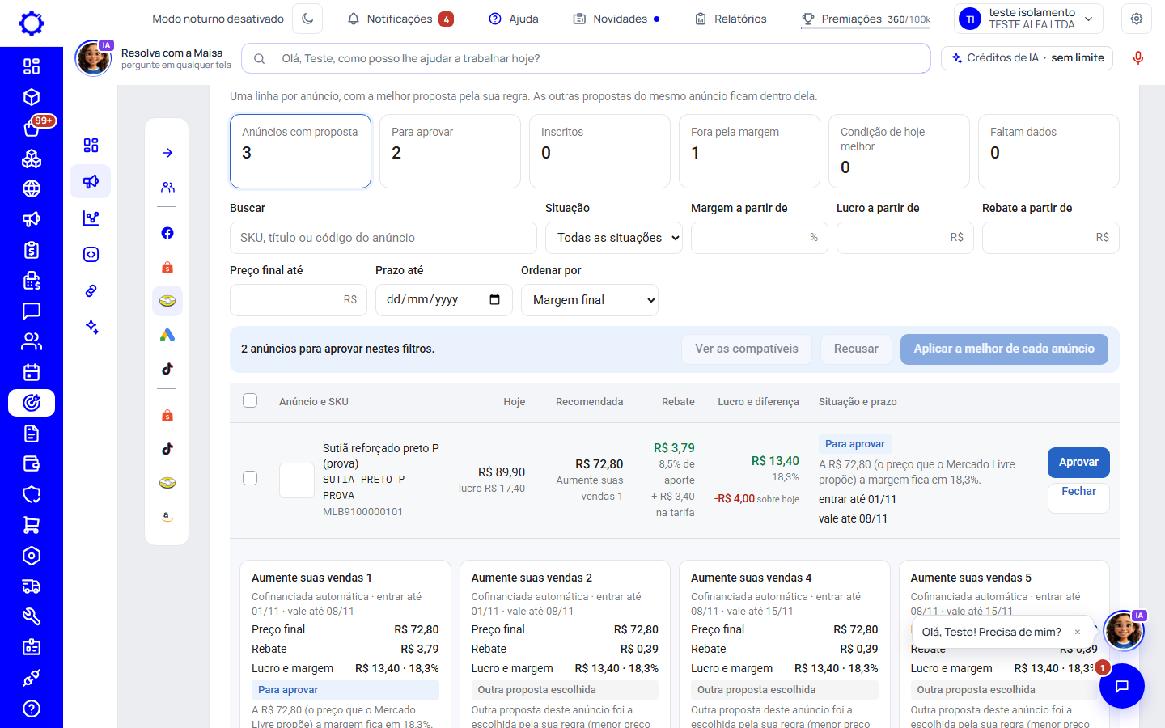Viewport: 1165px width, 728px height.
Task: Open the stacked cubes inventory icon
Action: pyautogui.click(x=32, y=159)
